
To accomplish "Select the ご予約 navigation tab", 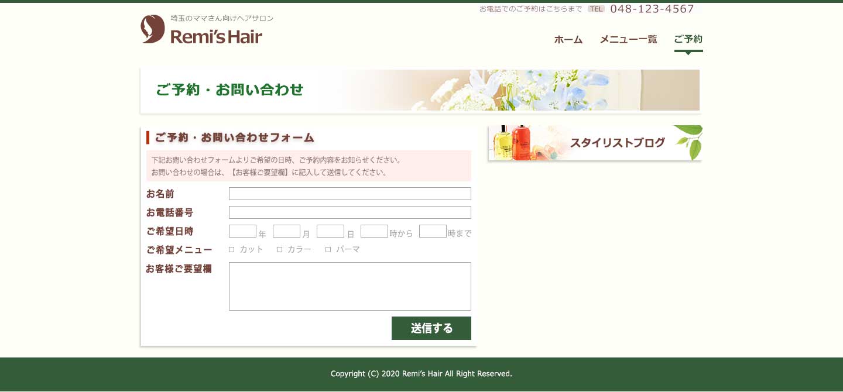I will click(x=688, y=40).
